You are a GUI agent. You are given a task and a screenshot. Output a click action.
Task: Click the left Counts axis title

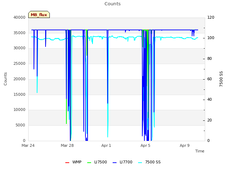[x=5, y=79]
